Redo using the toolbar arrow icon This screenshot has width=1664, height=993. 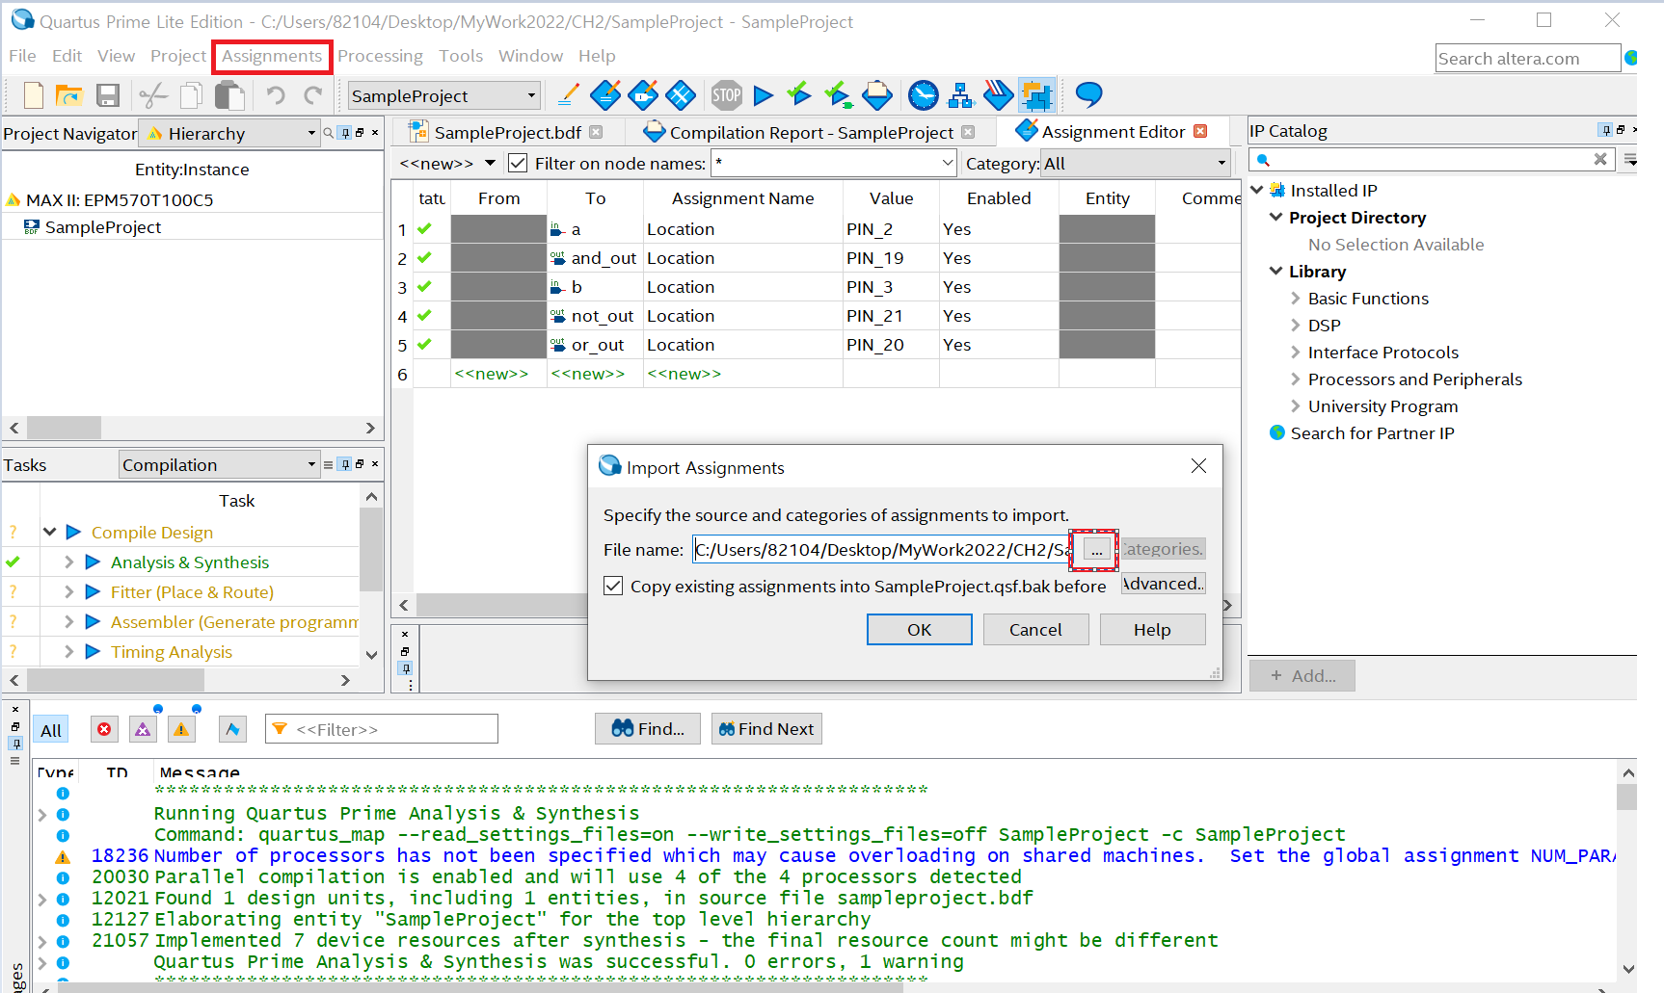tap(313, 95)
